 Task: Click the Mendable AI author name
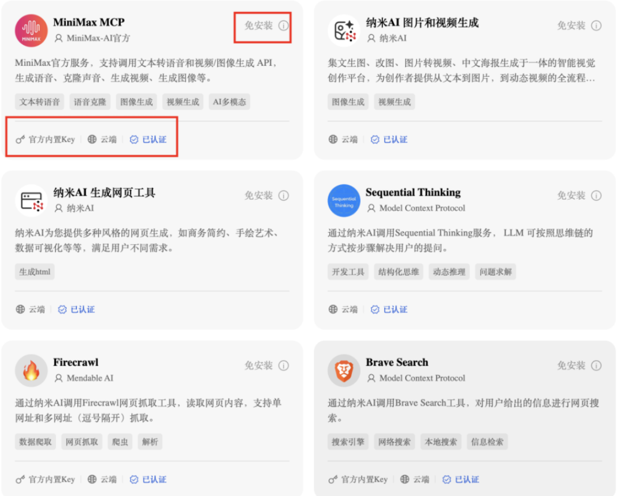(x=90, y=378)
